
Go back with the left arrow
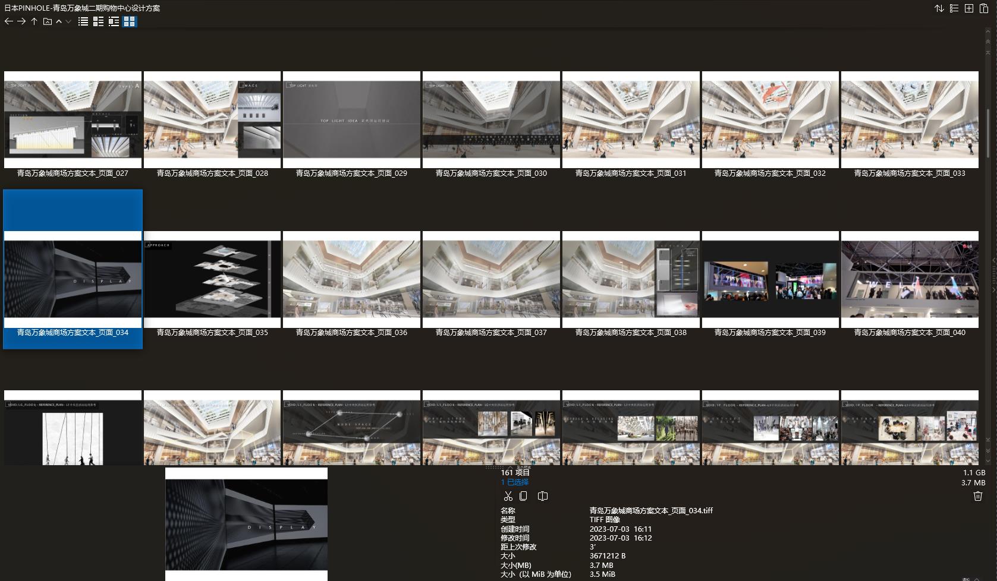[8, 21]
